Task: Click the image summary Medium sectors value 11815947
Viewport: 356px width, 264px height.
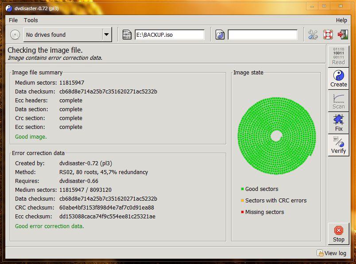Action: (72, 83)
